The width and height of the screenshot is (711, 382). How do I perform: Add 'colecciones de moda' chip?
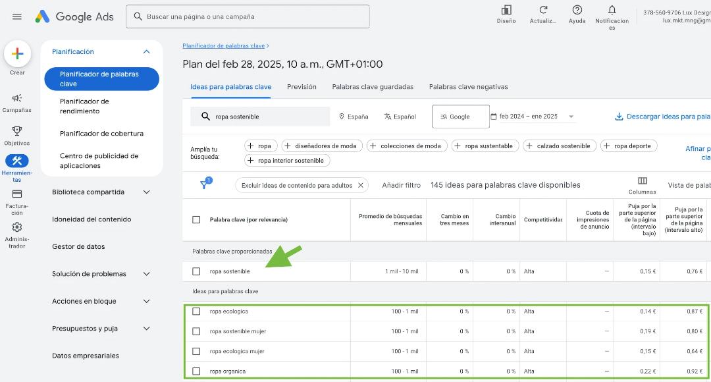(x=407, y=146)
